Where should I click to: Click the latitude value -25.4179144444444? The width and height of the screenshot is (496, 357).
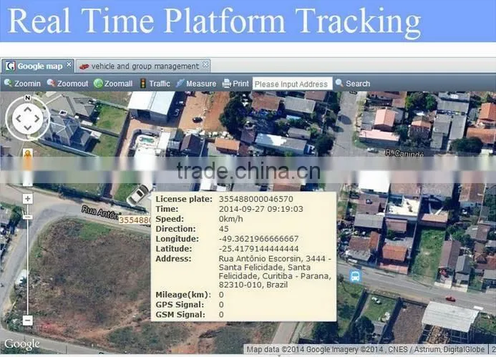(259, 248)
